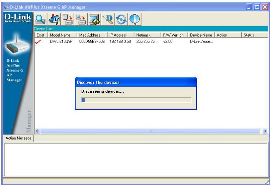
Task: Close the AP Manager window
Action: pos(265,7)
